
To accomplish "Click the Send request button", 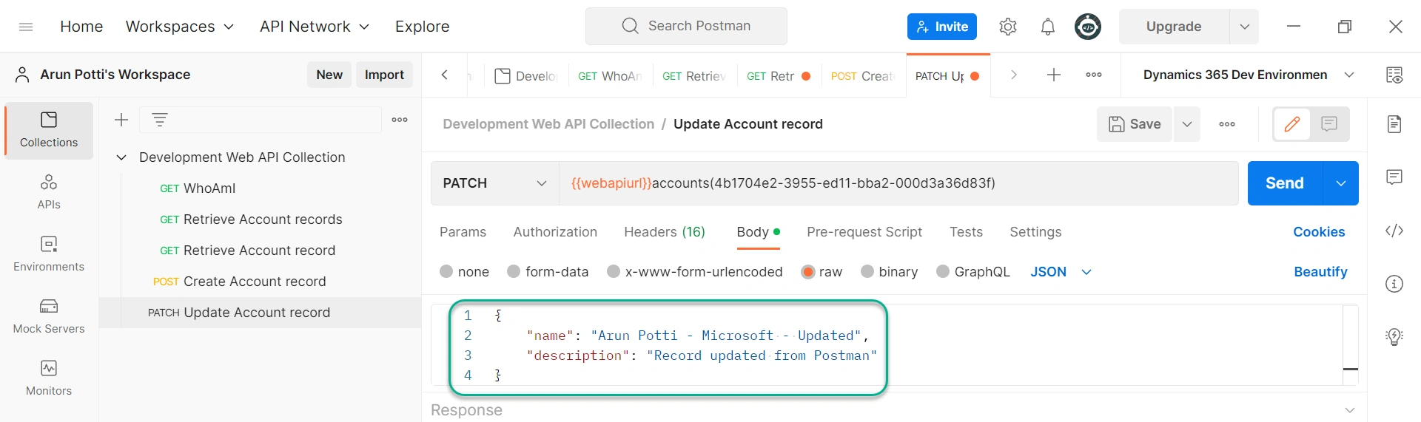I will (1285, 183).
